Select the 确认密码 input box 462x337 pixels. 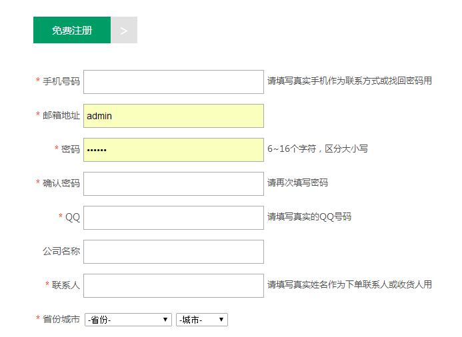point(173,184)
